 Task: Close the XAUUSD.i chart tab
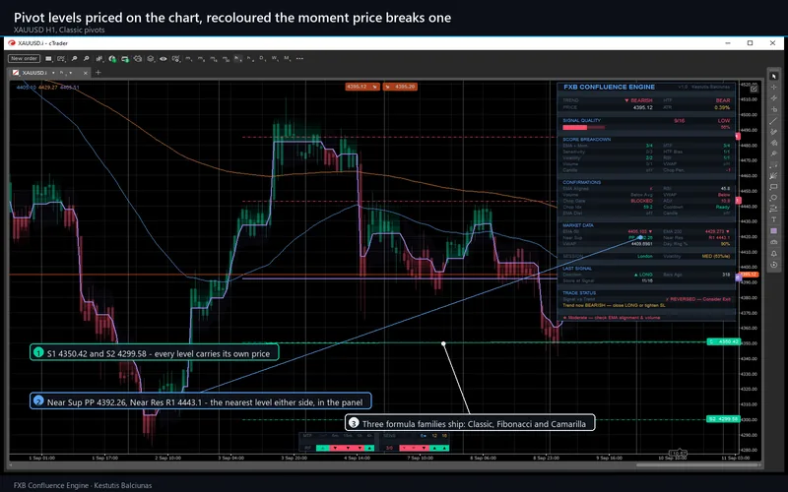coord(86,73)
